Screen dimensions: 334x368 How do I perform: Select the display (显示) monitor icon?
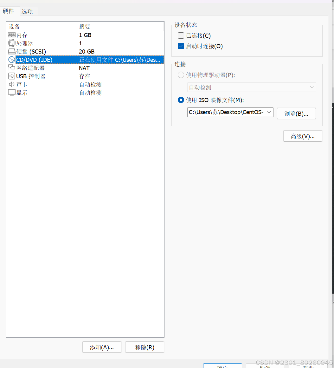point(12,93)
